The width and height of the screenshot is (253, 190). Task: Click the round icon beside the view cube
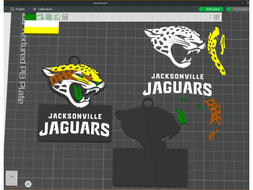(28, 184)
